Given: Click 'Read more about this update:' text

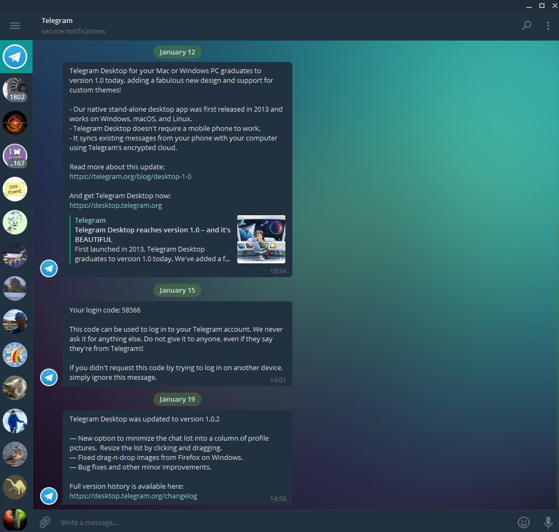Looking at the screenshot, I should [x=117, y=167].
